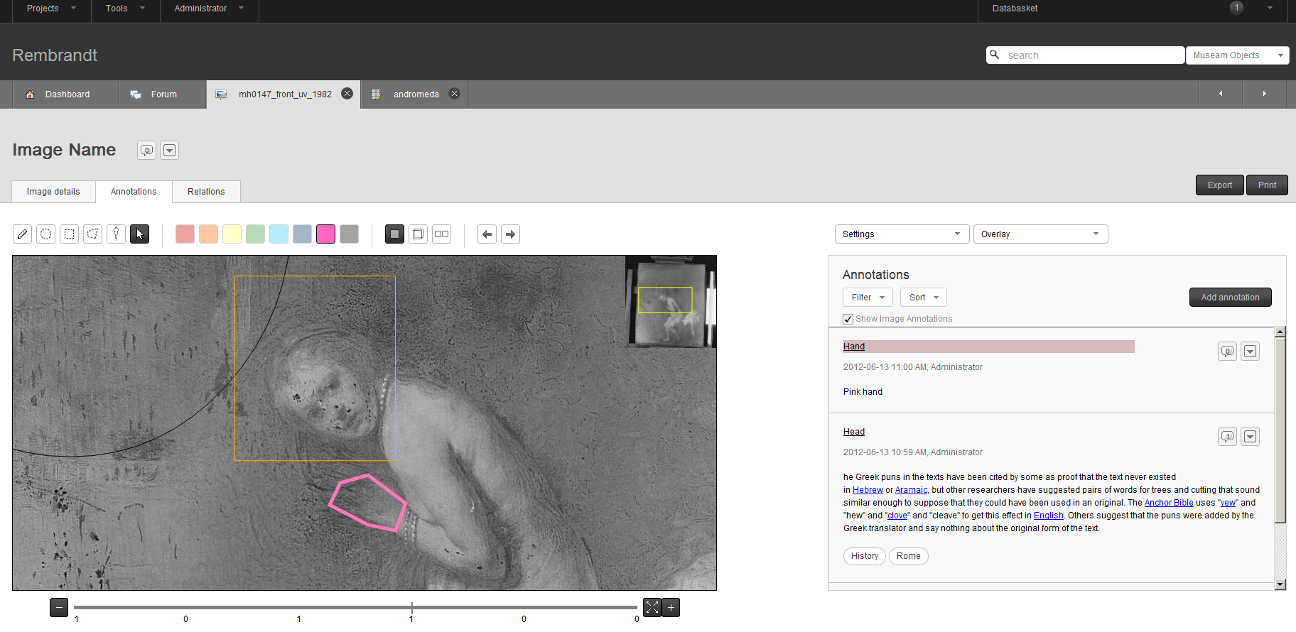This screenshot has height=632, width=1296.
Task: Open the Hand annotation title link
Action: pos(854,347)
